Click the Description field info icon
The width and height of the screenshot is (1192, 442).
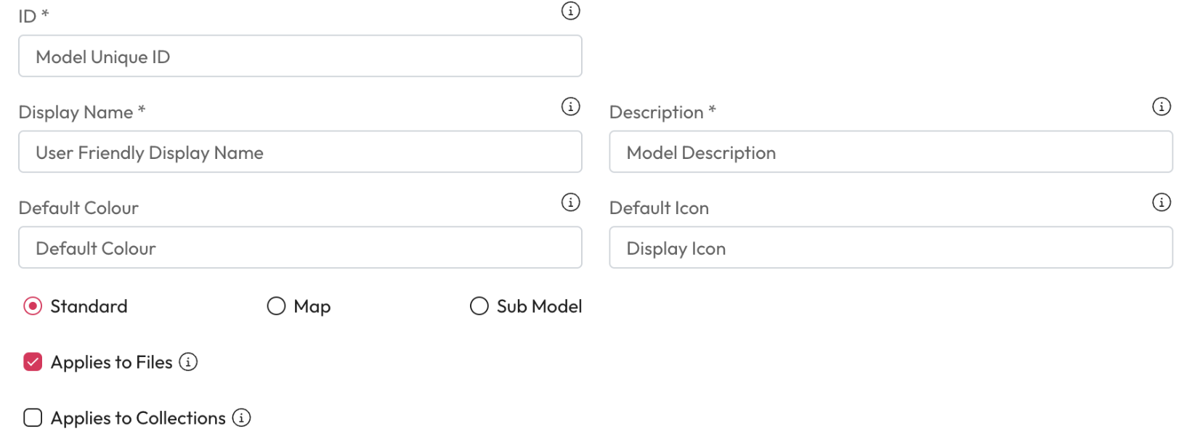click(x=1161, y=107)
